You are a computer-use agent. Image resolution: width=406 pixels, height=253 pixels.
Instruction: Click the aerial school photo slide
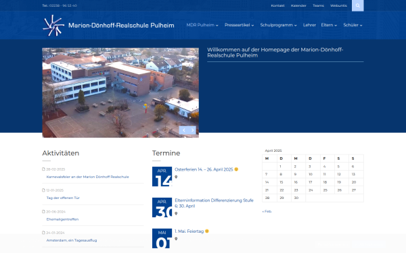[x=120, y=92]
